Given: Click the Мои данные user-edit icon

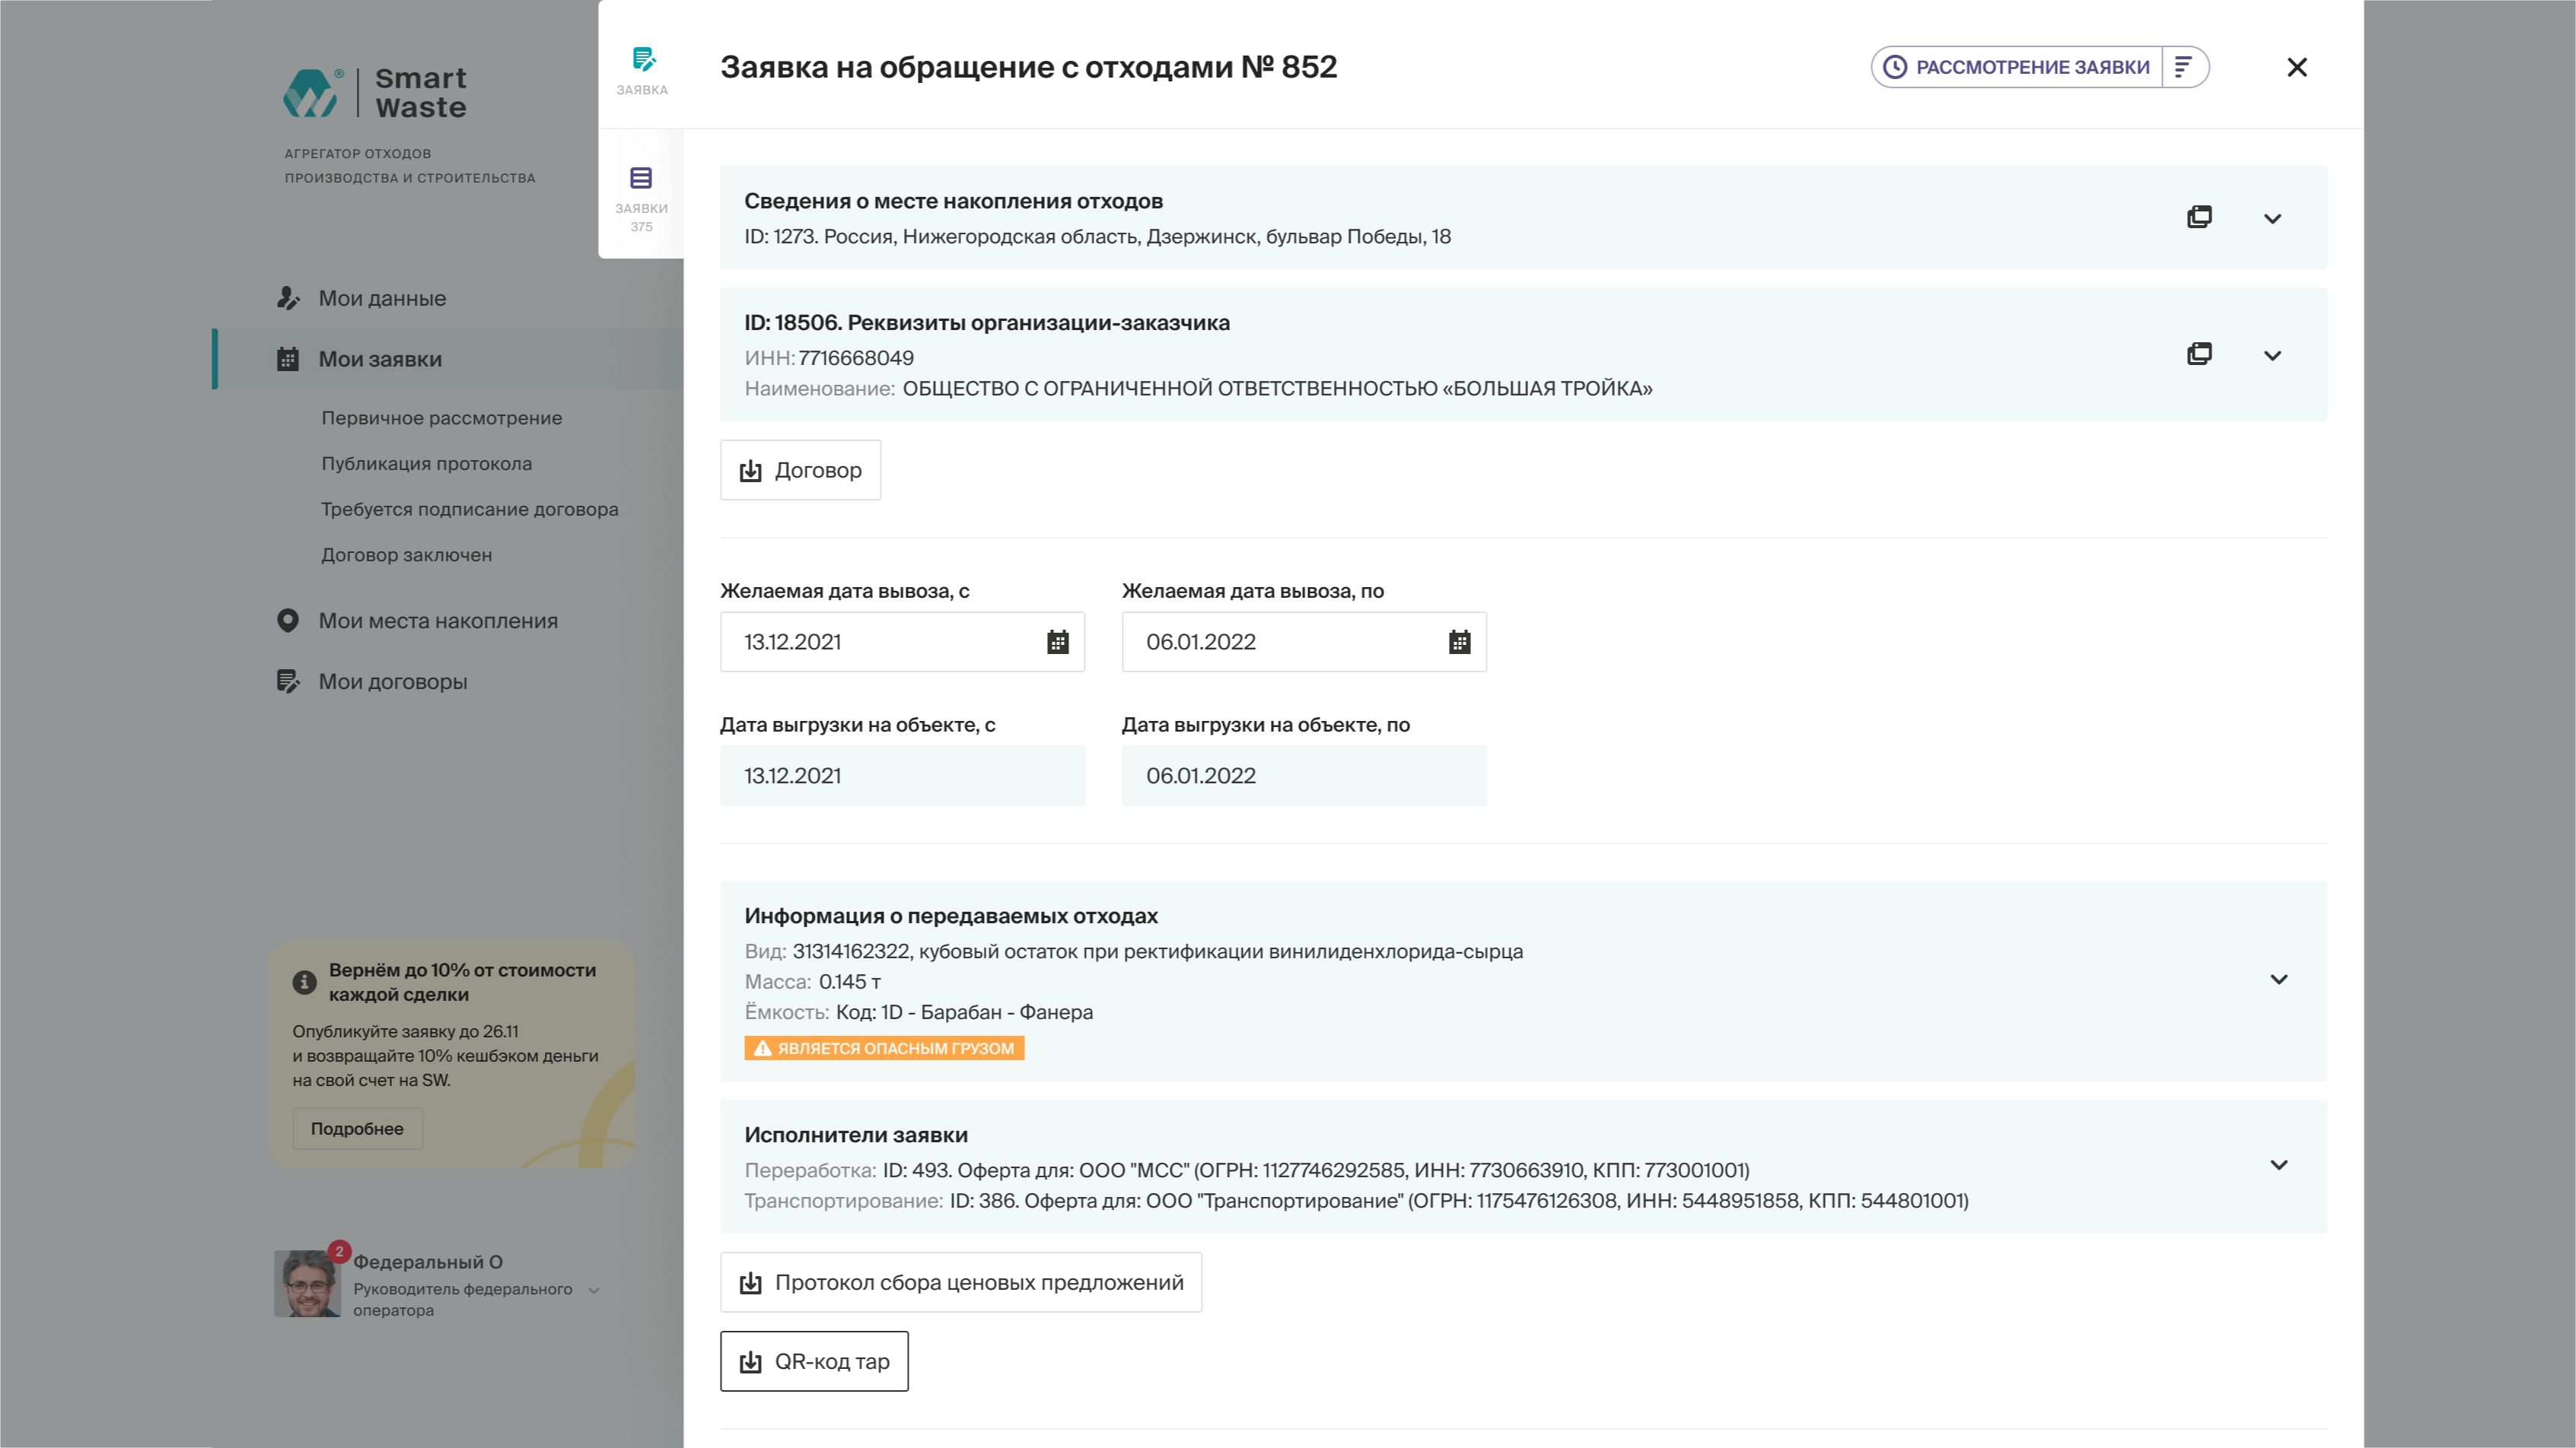Looking at the screenshot, I should pos(288,298).
